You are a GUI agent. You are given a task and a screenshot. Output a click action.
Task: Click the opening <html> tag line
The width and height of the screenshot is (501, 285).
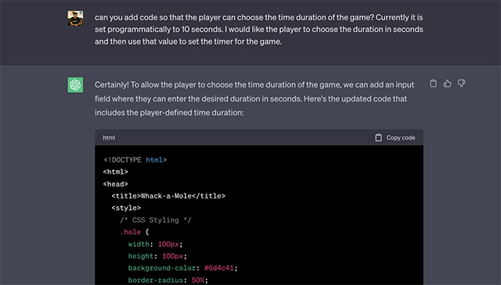point(115,172)
